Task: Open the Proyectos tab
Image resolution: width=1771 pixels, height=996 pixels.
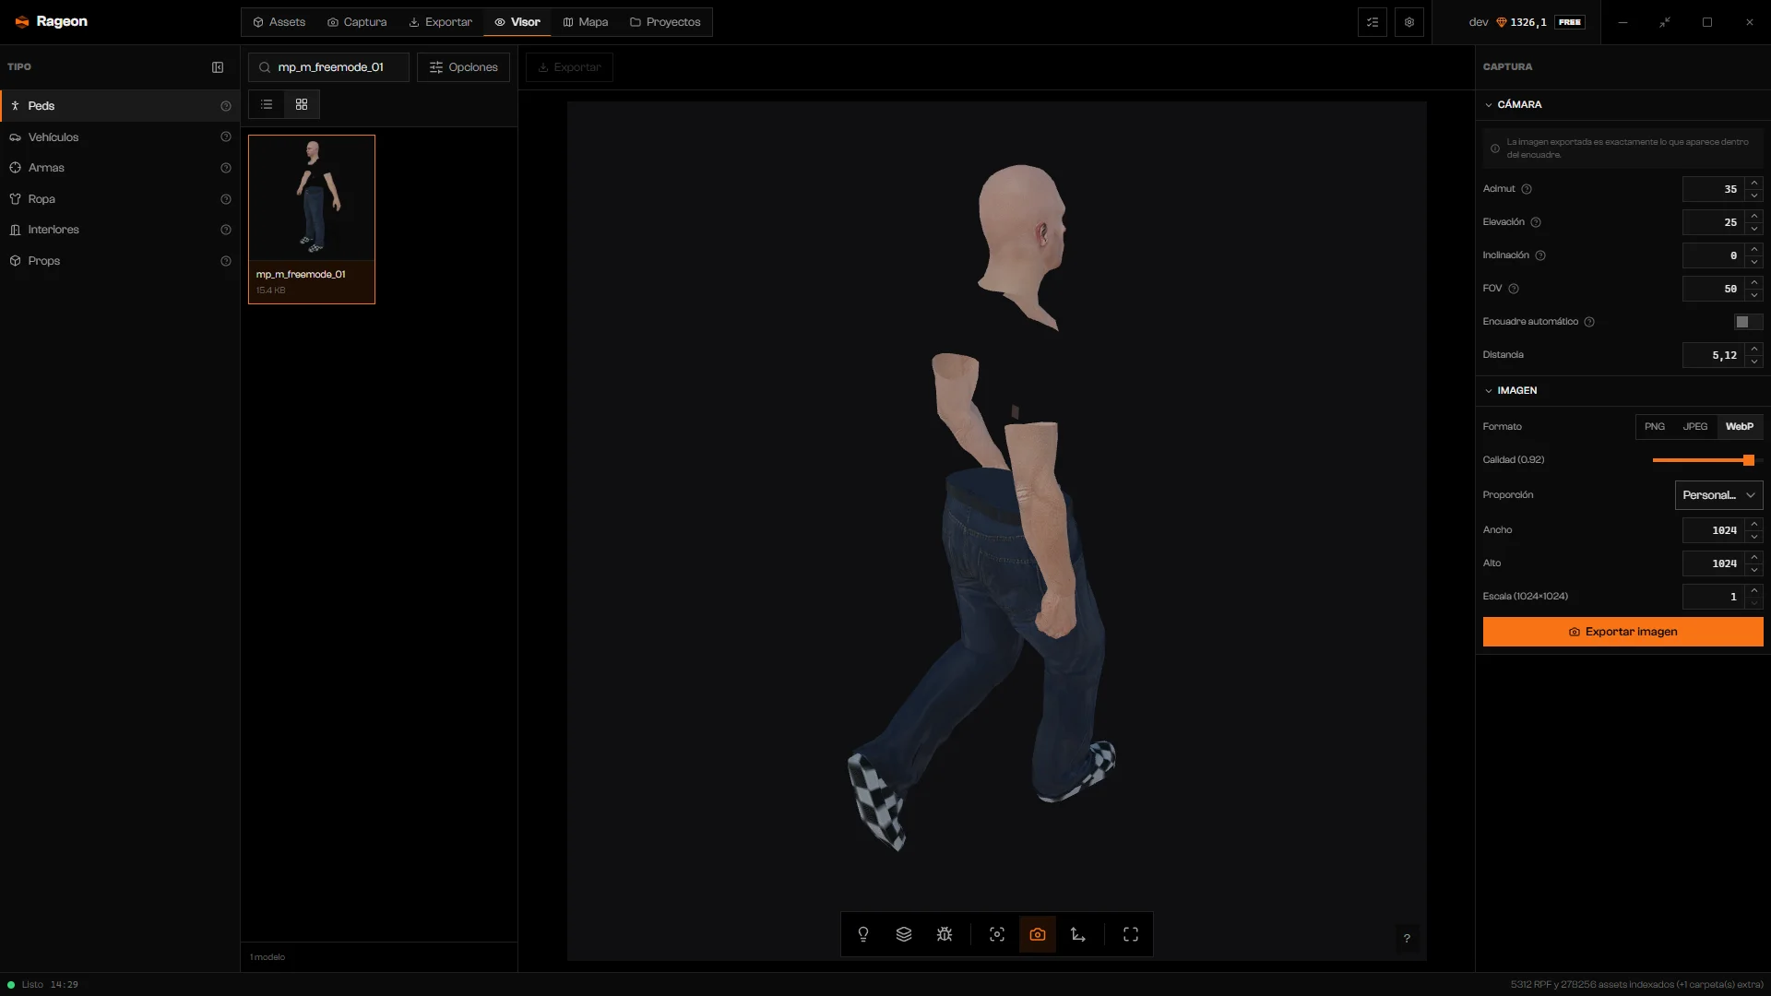Action: [665, 22]
